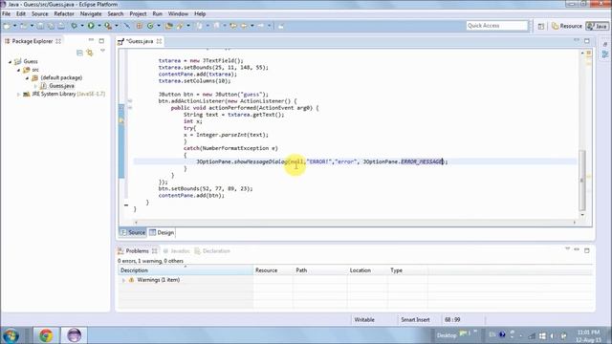Toggle code folding at addActionListener line

[x=130, y=101]
